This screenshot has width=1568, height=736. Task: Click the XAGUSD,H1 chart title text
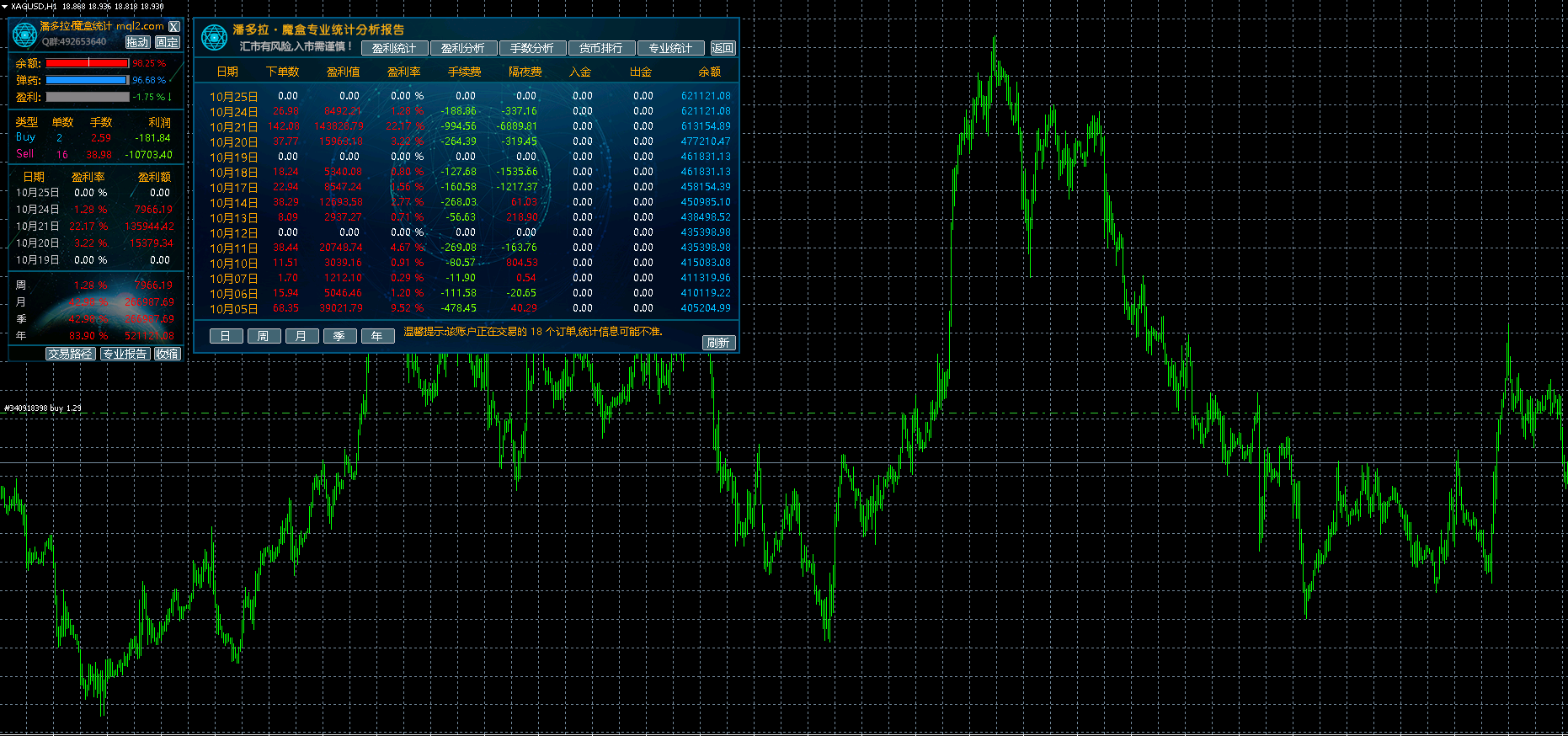click(x=34, y=6)
